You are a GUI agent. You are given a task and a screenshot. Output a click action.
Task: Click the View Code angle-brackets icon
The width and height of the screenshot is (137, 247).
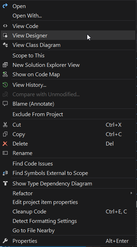pyautogui.click(x=5, y=26)
